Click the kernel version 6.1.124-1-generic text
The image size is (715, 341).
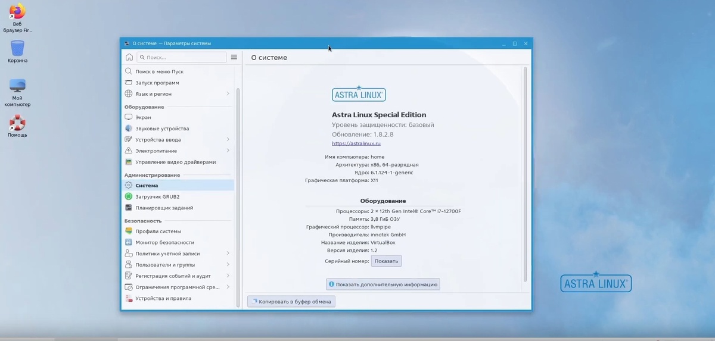tap(392, 173)
